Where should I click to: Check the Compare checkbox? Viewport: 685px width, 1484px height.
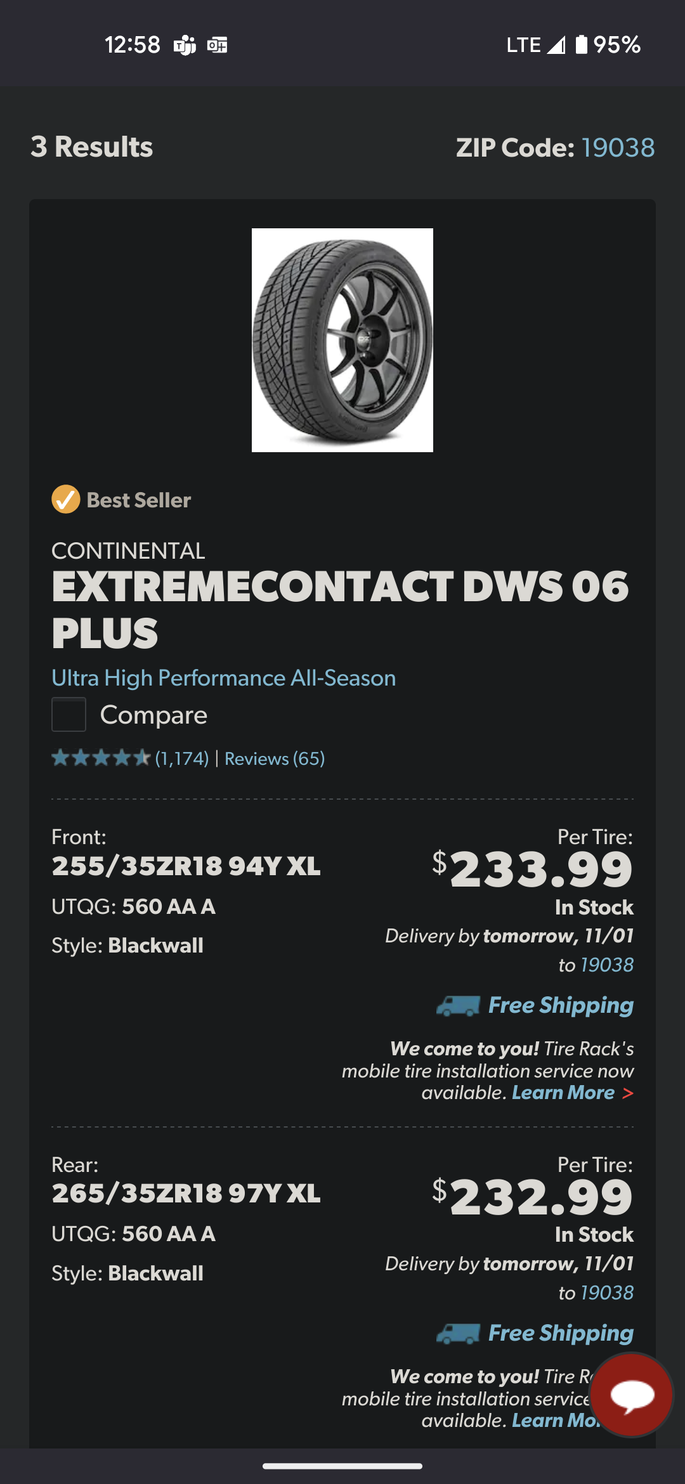[x=68, y=715]
